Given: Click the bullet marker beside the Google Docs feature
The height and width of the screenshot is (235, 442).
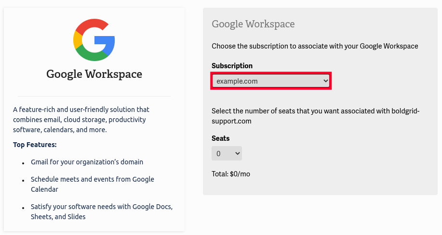Looking at the screenshot, I should tap(23, 208).
